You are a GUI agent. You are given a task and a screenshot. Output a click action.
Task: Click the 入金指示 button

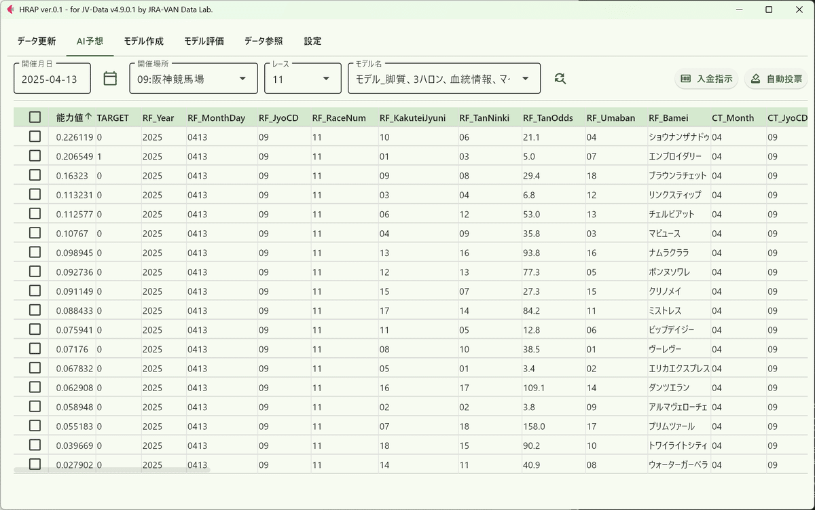pos(706,78)
